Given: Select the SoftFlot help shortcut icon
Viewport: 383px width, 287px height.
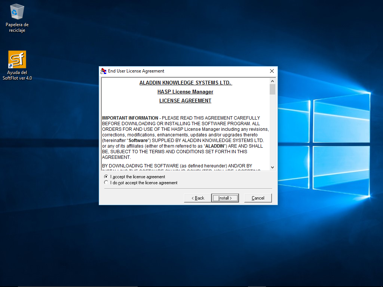Looking at the screenshot, I should click(17, 59).
